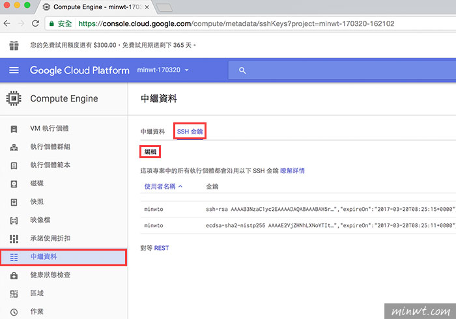The width and height of the screenshot is (456, 319).
Task: Open 快照 in sidebar
Action: tap(37, 202)
